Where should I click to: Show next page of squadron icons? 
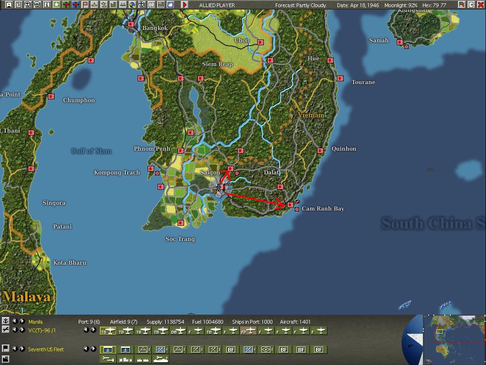point(93,330)
